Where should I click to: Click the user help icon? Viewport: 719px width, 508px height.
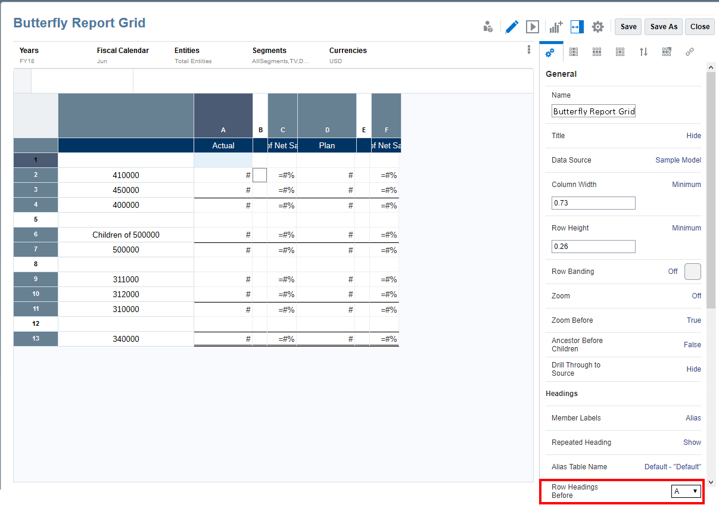[488, 27]
